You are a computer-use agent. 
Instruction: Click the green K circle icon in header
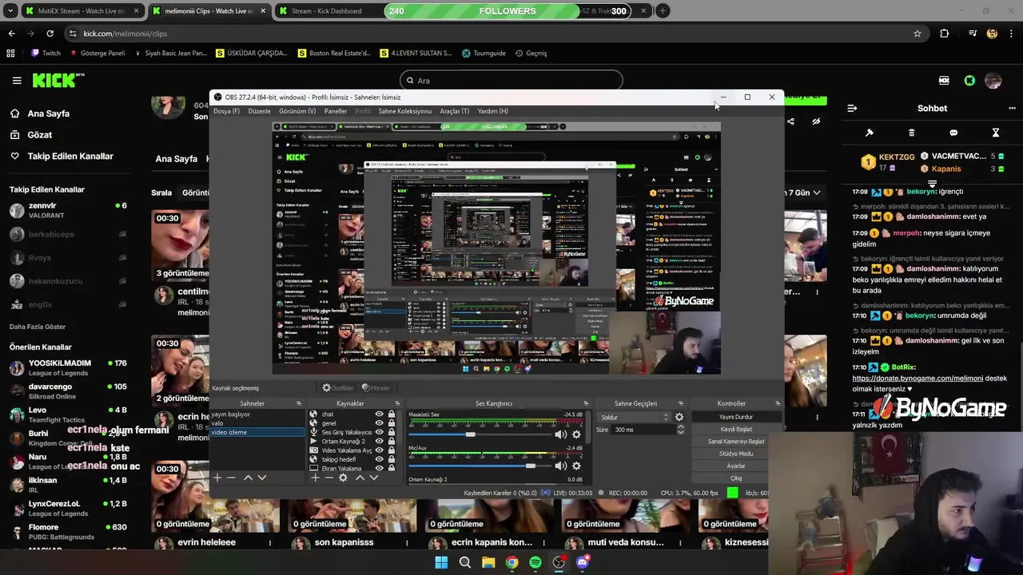[x=969, y=81]
